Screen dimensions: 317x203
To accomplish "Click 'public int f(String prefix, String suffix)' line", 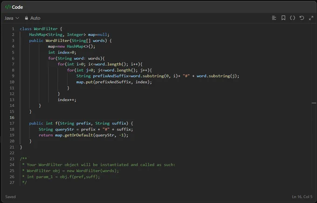I will tap(81, 123).
